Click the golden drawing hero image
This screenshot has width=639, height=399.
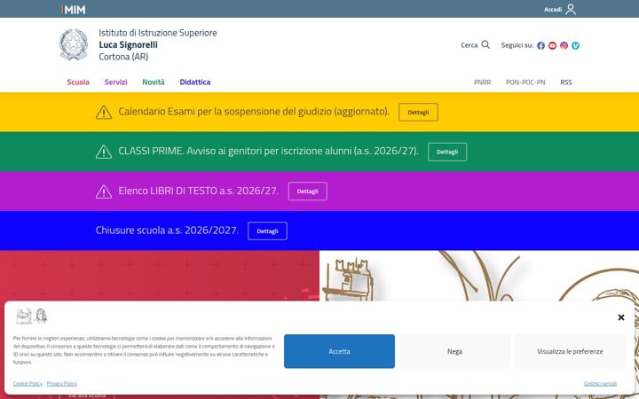pos(479,276)
